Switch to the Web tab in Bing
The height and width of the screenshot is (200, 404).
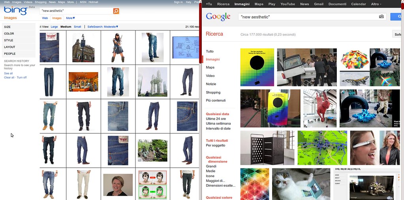click(x=45, y=18)
